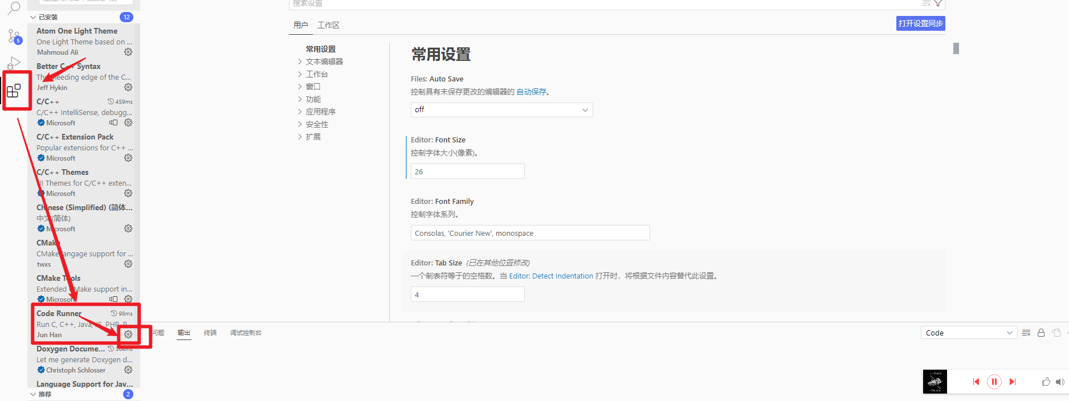This screenshot has height=401, width=1069.
Task: Click the volume speaker icon in music player
Action: coord(1060,382)
